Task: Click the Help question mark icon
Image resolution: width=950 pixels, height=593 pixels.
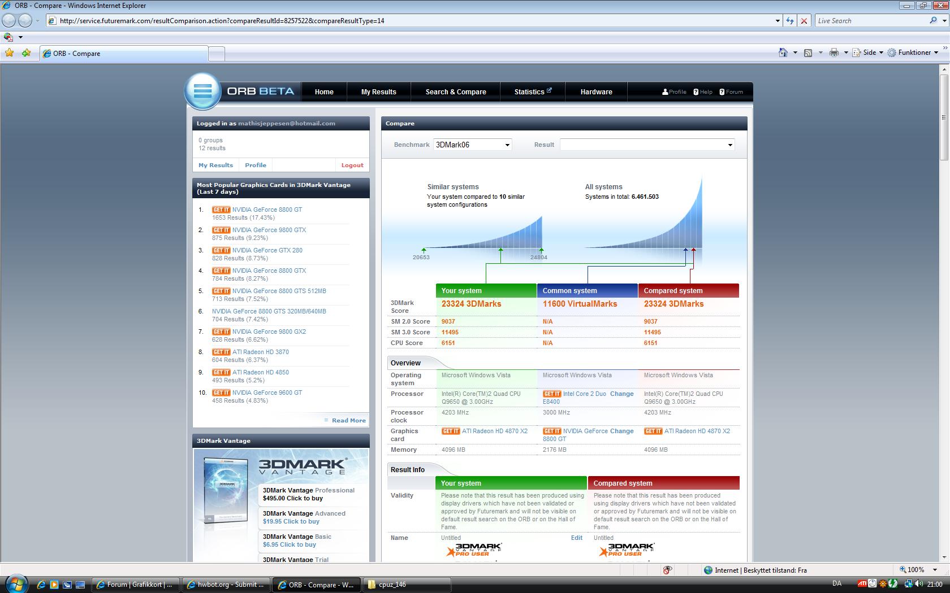Action: 696,91
